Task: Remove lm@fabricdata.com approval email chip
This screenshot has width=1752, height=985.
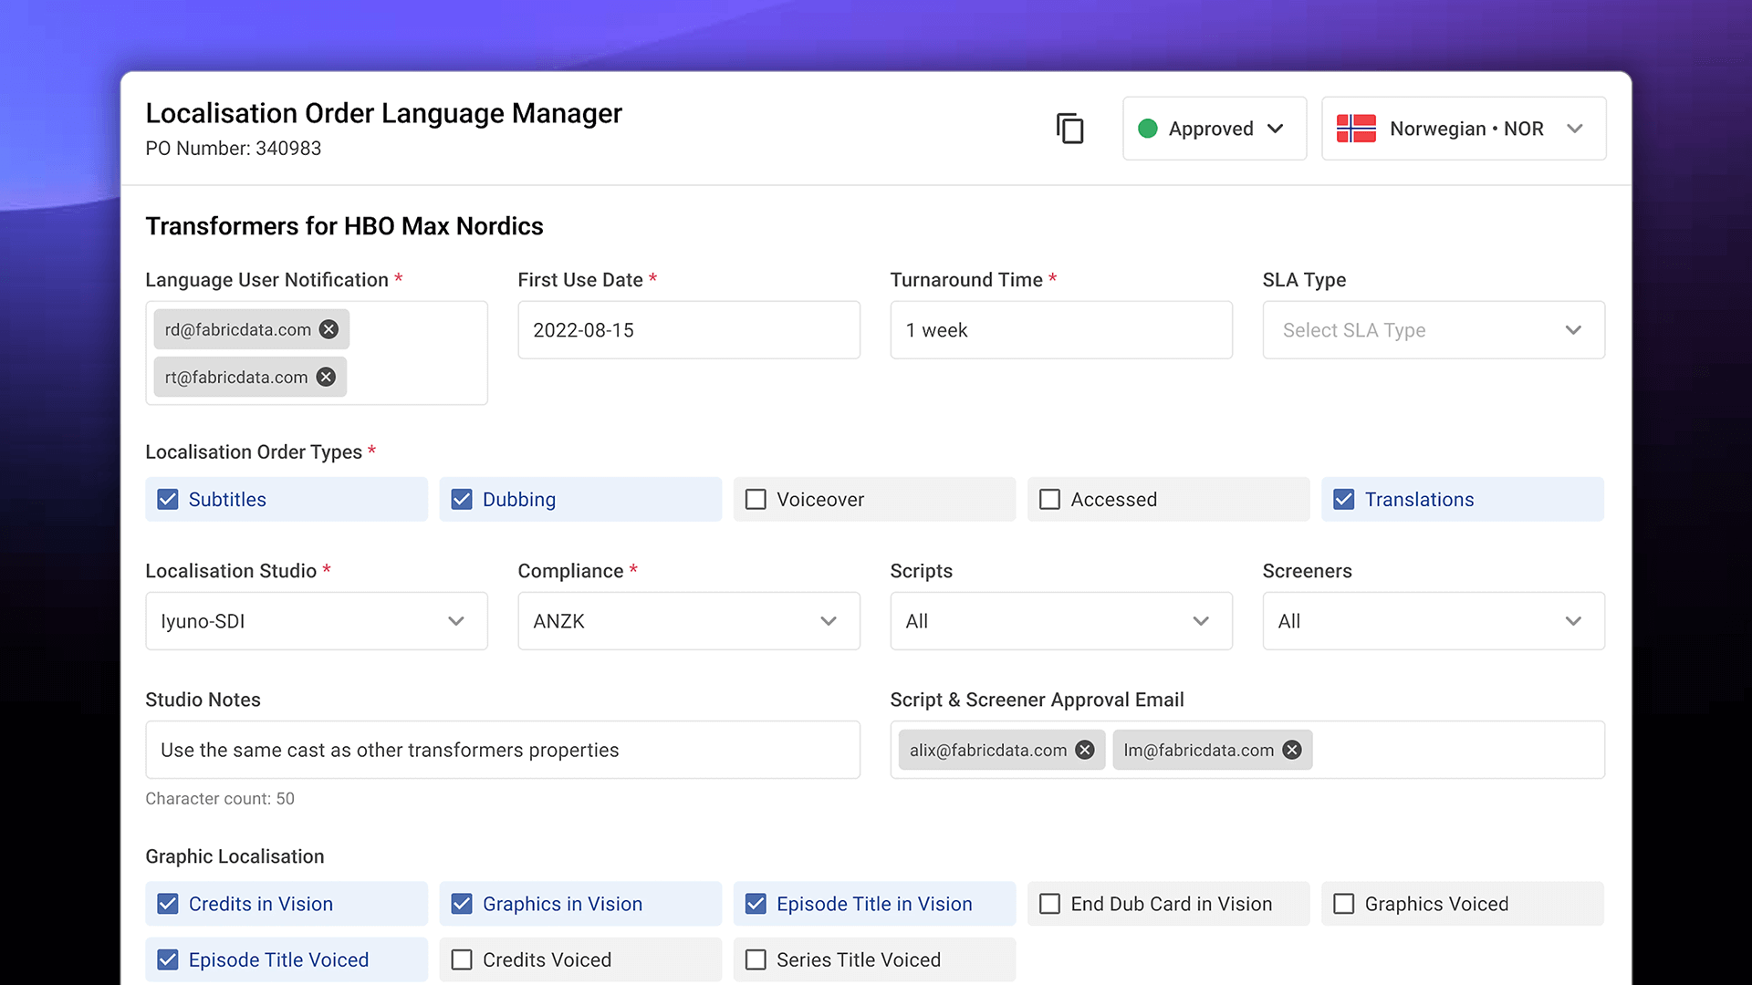Action: (1292, 750)
